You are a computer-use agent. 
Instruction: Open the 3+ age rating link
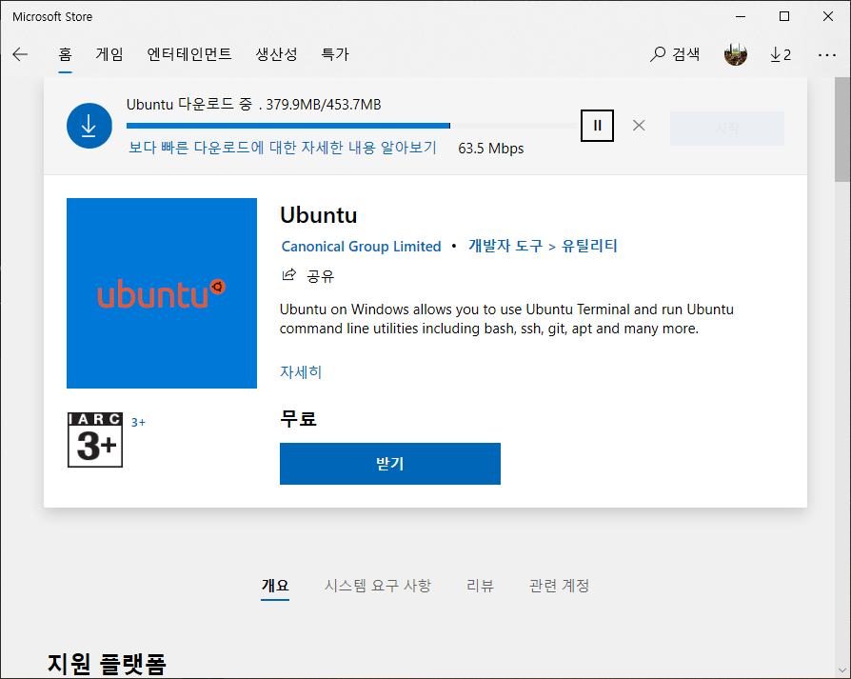click(138, 422)
